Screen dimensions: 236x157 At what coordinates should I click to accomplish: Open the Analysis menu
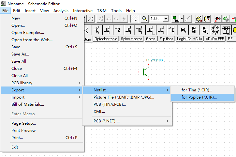61,11
